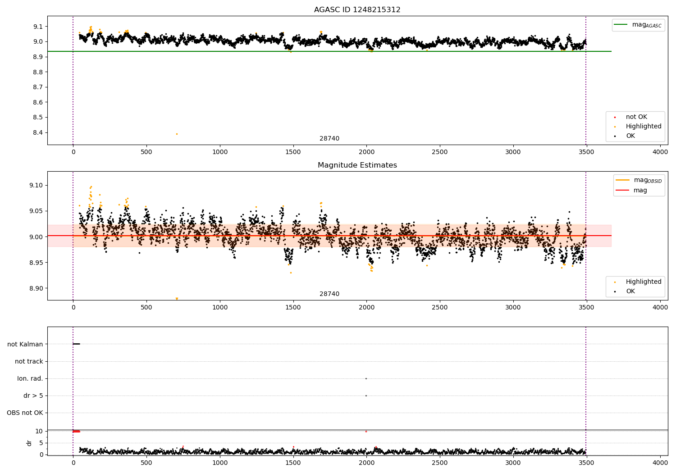Click the "9.00" y-tick in Magnitude Estimates plot

36,237
